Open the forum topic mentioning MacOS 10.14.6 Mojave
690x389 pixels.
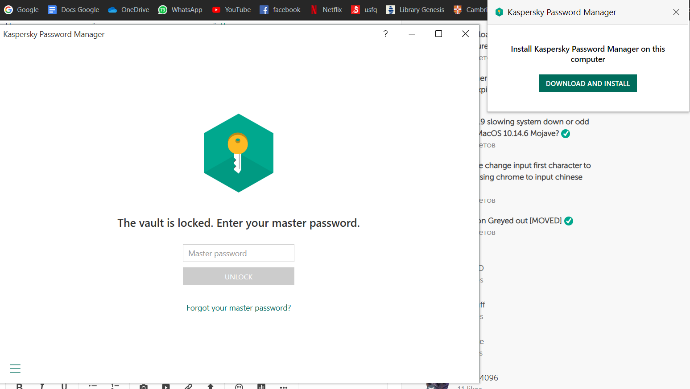(x=534, y=127)
